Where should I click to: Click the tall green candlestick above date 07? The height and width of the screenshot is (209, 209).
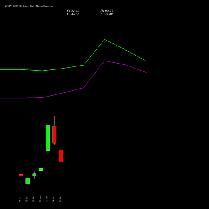48,138
